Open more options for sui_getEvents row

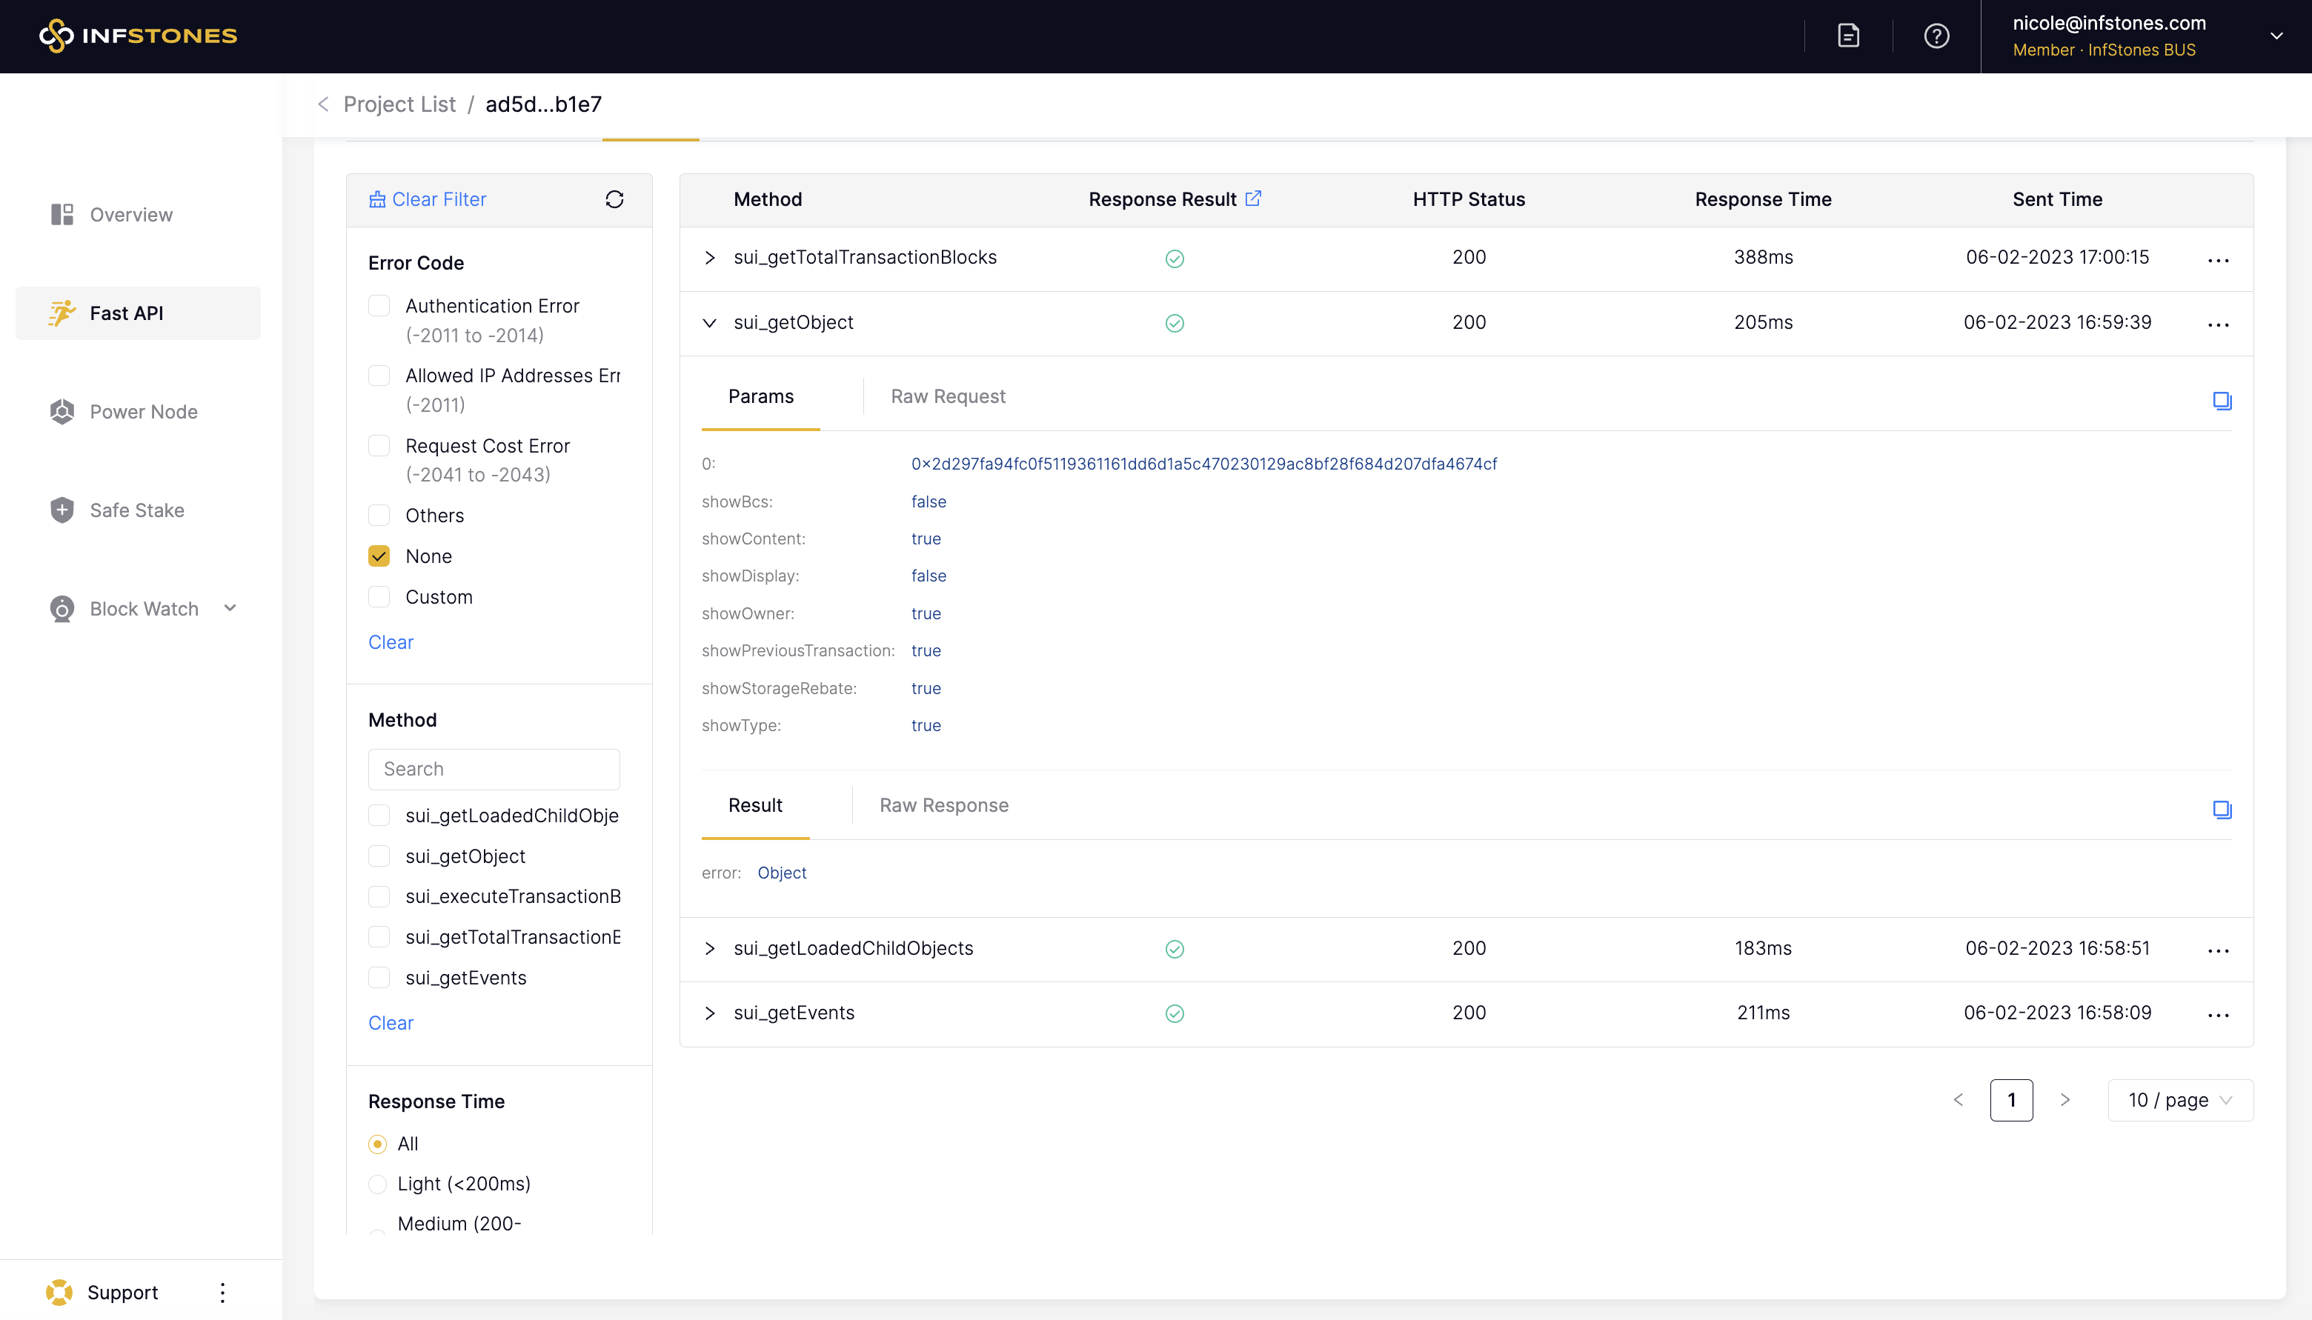(2218, 1015)
